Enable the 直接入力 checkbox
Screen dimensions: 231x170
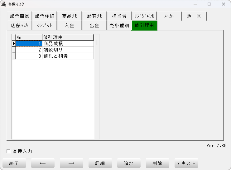(x=8, y=151)
